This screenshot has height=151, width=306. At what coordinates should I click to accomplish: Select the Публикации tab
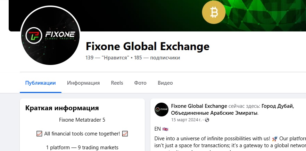click(40, 83)
